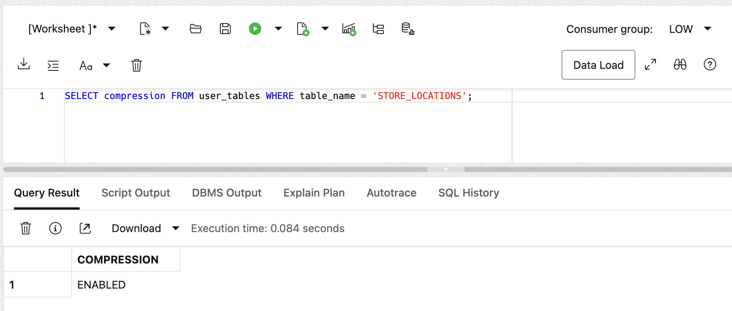Select the COMPRESSION column header
This screenshot has width=732, height=311.
126,260
